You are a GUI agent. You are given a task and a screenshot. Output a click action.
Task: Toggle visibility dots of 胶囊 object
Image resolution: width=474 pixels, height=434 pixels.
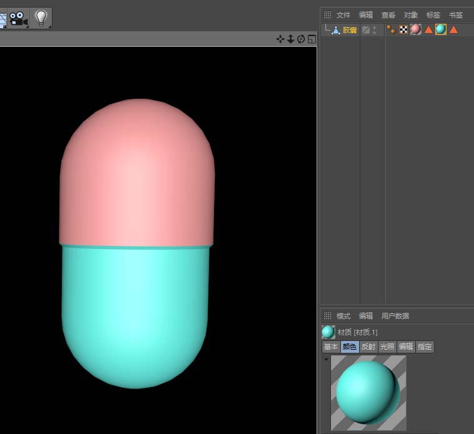[375, 29]
